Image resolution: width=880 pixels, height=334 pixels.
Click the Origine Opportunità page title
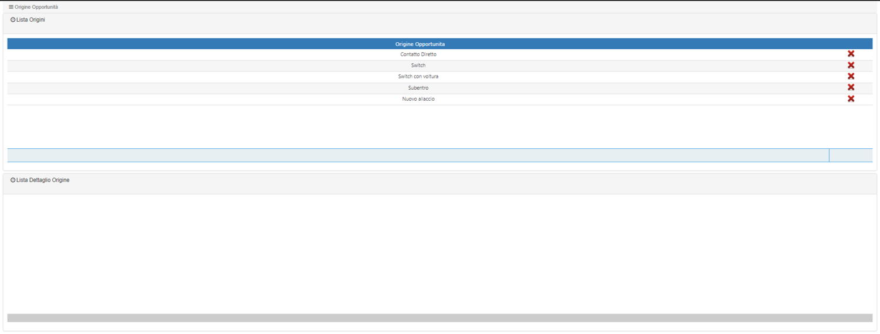36,7
